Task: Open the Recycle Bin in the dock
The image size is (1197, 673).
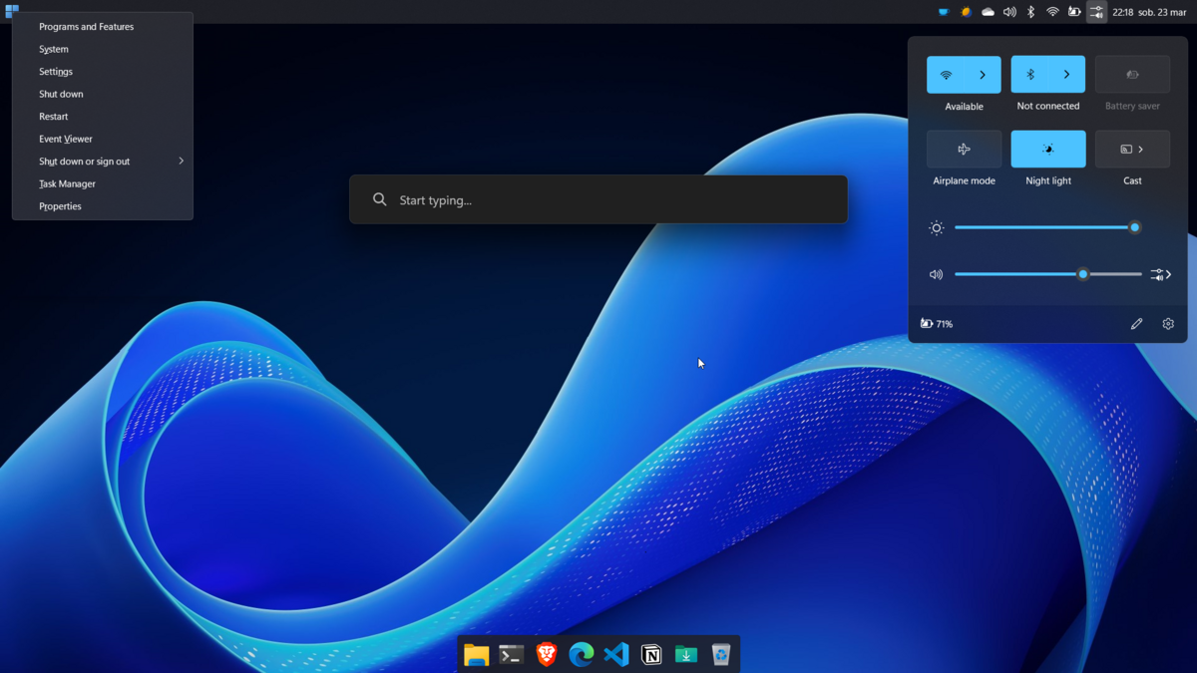Action: coord(720,654)
